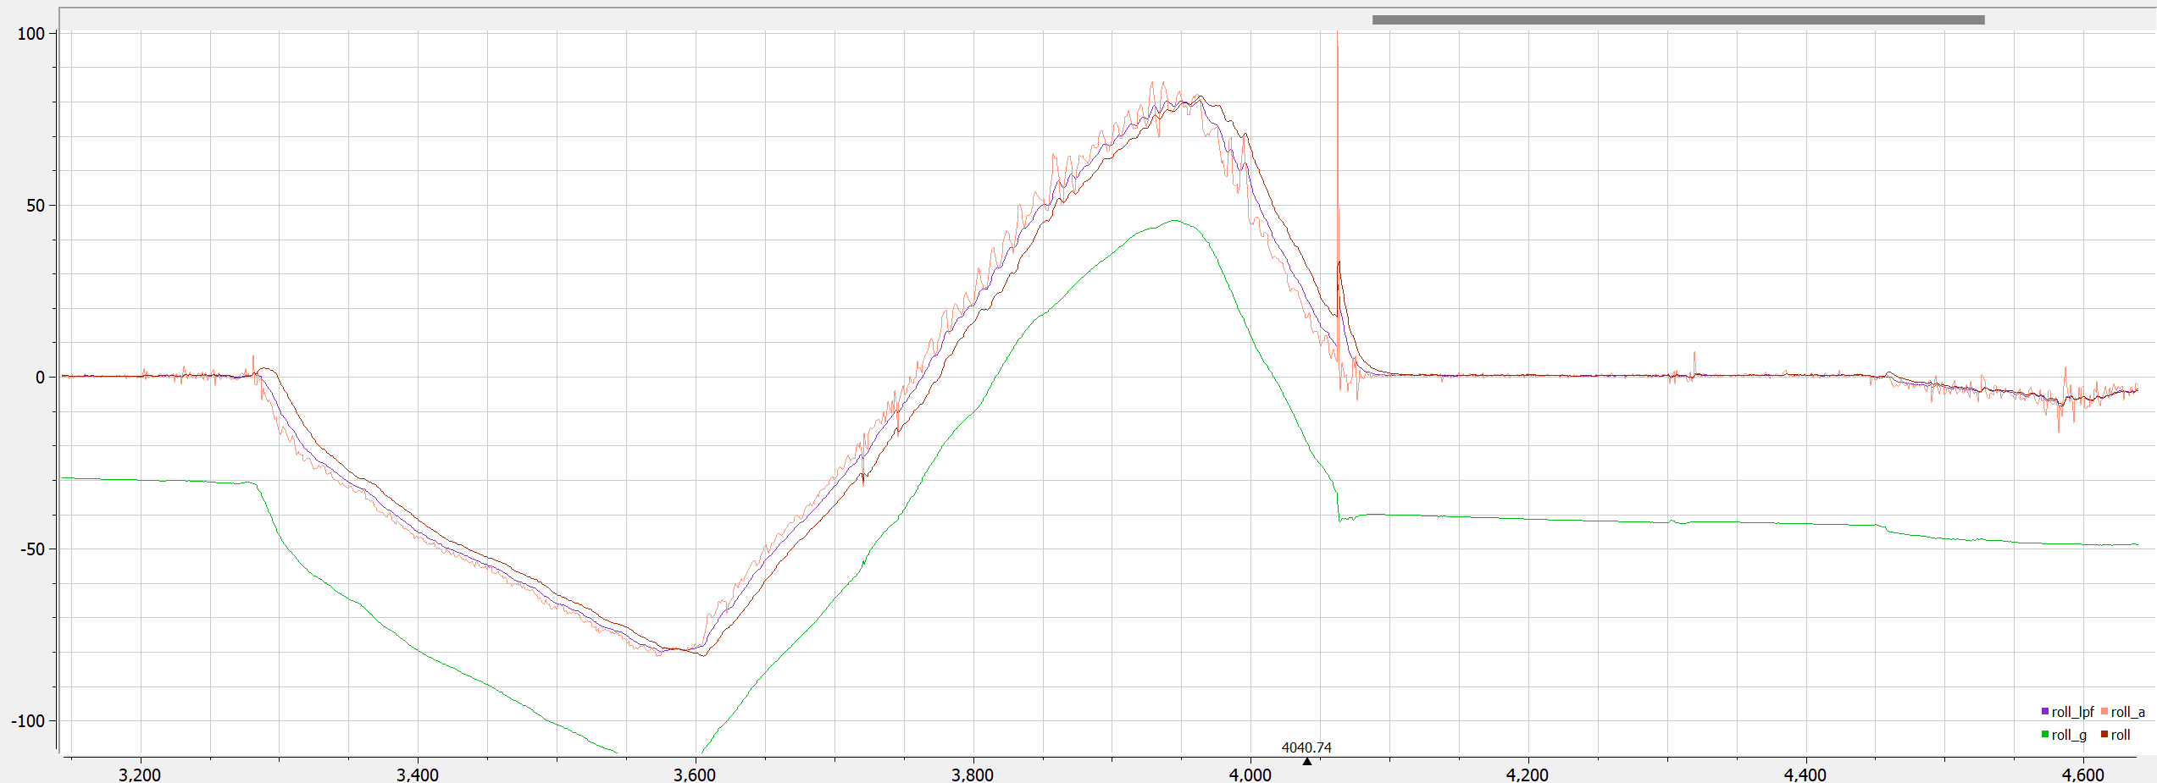Screen dimensions: 2157x783
Task: Click the 3,200 x-axis tick label
Action: pyautogui.click(x=140, y=775)
